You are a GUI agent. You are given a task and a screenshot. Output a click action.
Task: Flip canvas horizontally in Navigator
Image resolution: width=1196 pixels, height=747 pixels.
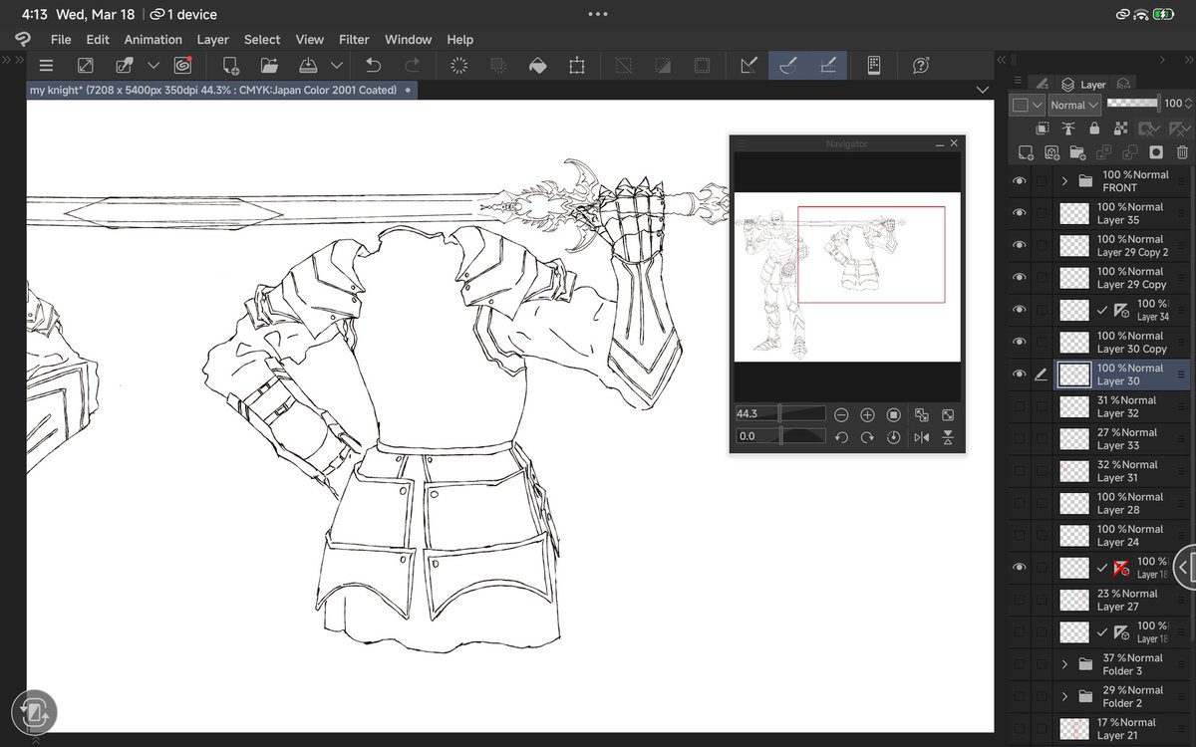pos(921,437)
